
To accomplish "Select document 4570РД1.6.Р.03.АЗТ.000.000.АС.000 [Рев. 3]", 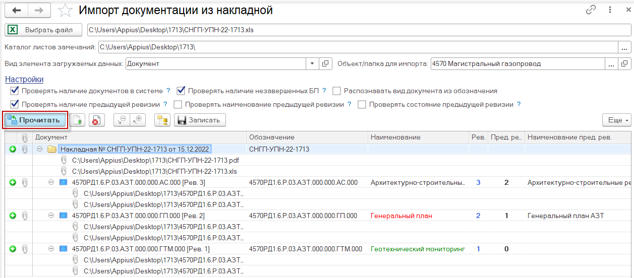I will point(139,182).
